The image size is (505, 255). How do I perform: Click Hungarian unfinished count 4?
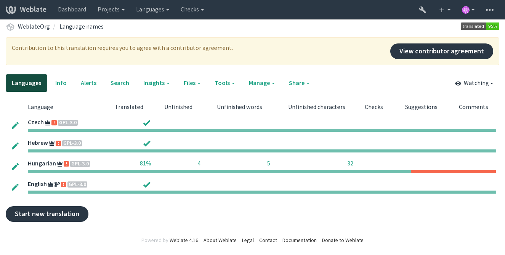(199, 164)
